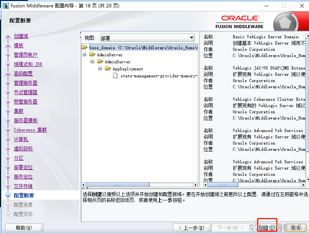Click Basic WebLogic Server Domain name text
Screen dimensions: 309x234
[265, 37]
